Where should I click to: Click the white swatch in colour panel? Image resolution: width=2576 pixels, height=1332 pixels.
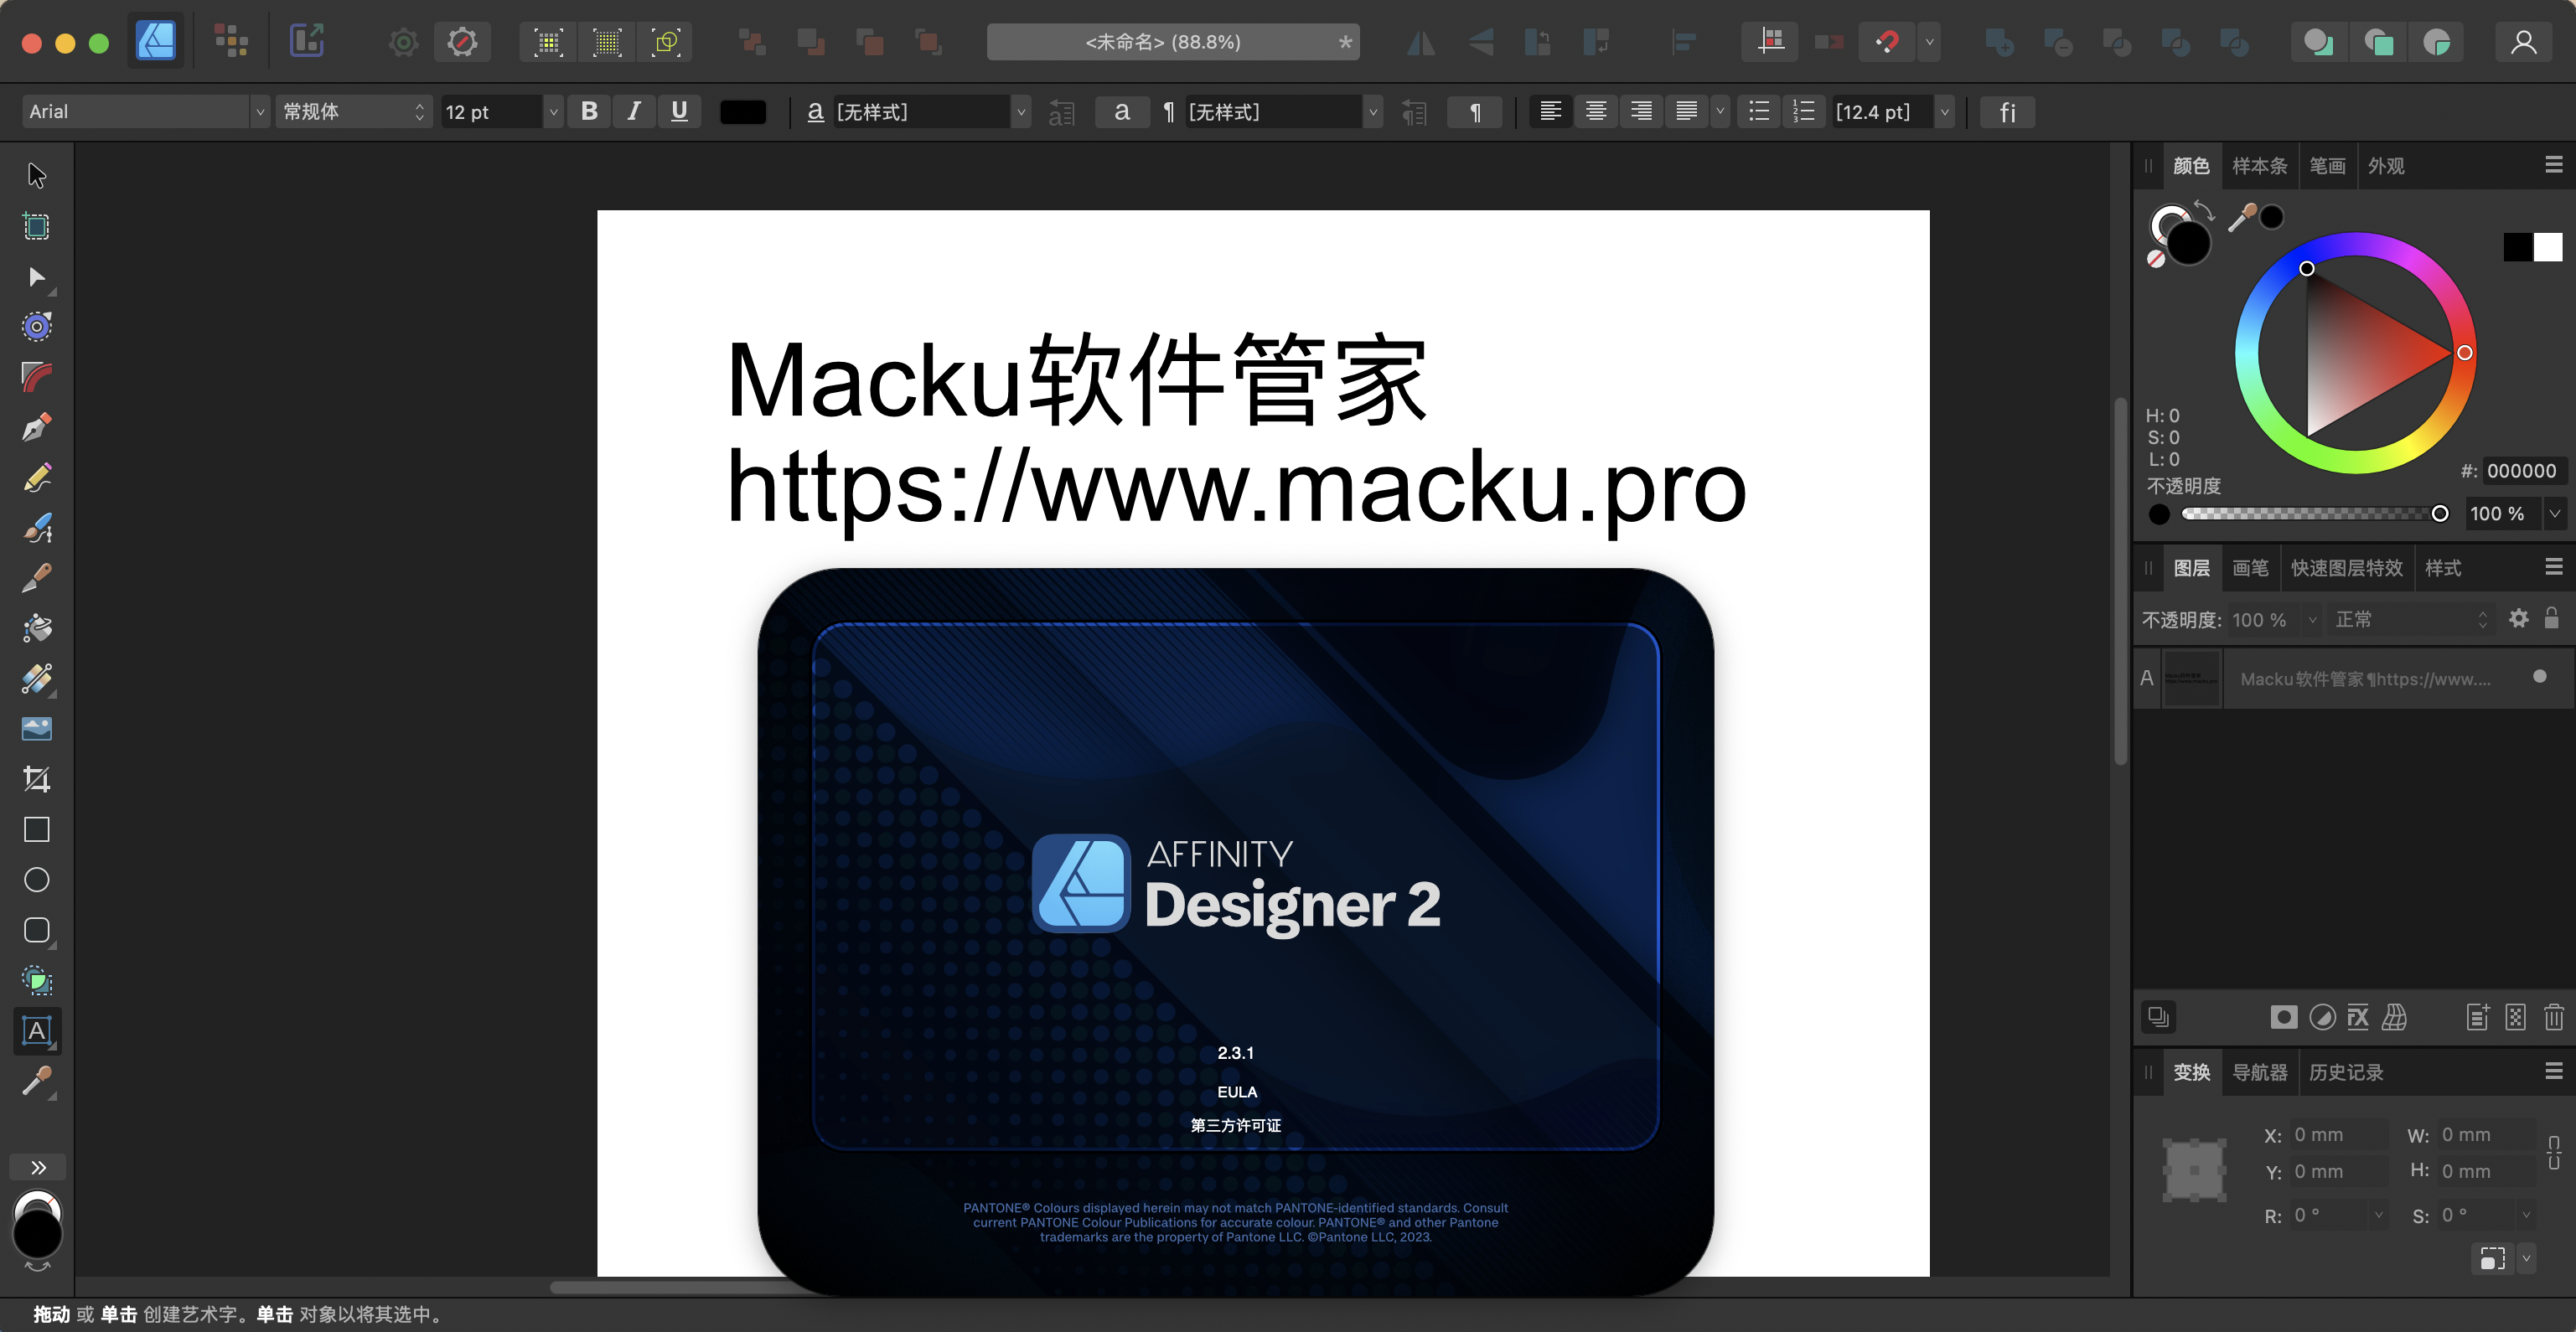pyautogui.click(x=2547, y=247)
